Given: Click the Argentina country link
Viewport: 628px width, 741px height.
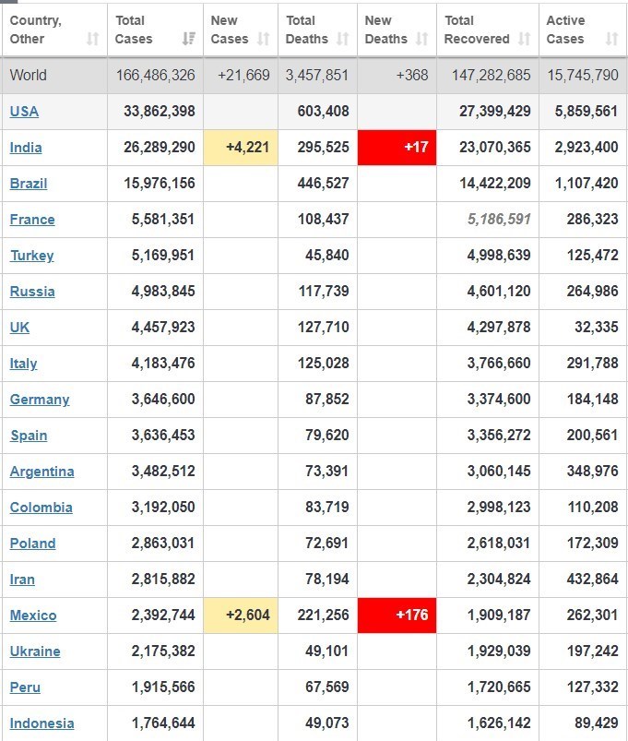Looking at the screenshot, I should 41,472.
